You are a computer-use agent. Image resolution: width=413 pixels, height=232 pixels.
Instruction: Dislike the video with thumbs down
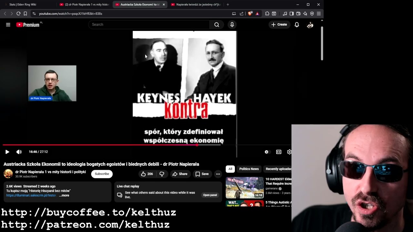pos(162,174)
